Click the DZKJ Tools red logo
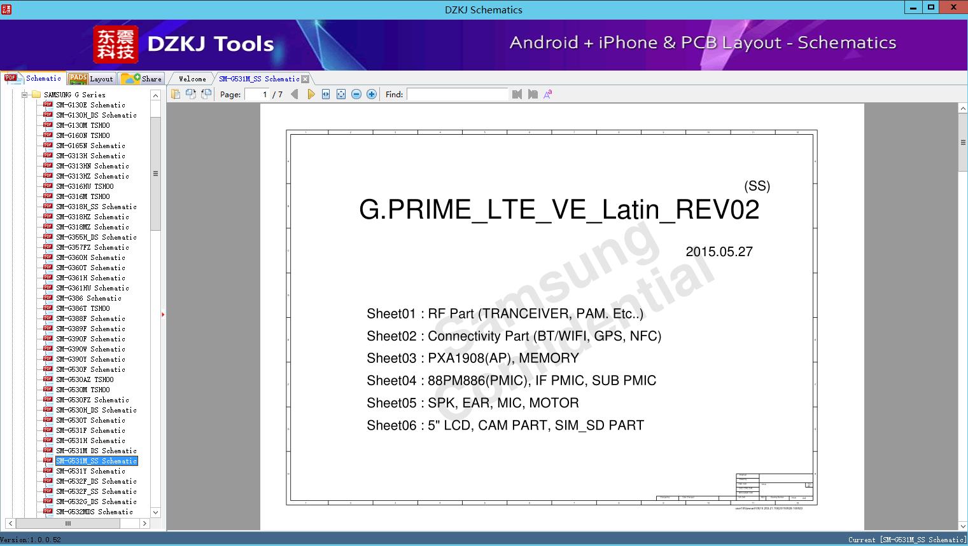 (115, 44)
